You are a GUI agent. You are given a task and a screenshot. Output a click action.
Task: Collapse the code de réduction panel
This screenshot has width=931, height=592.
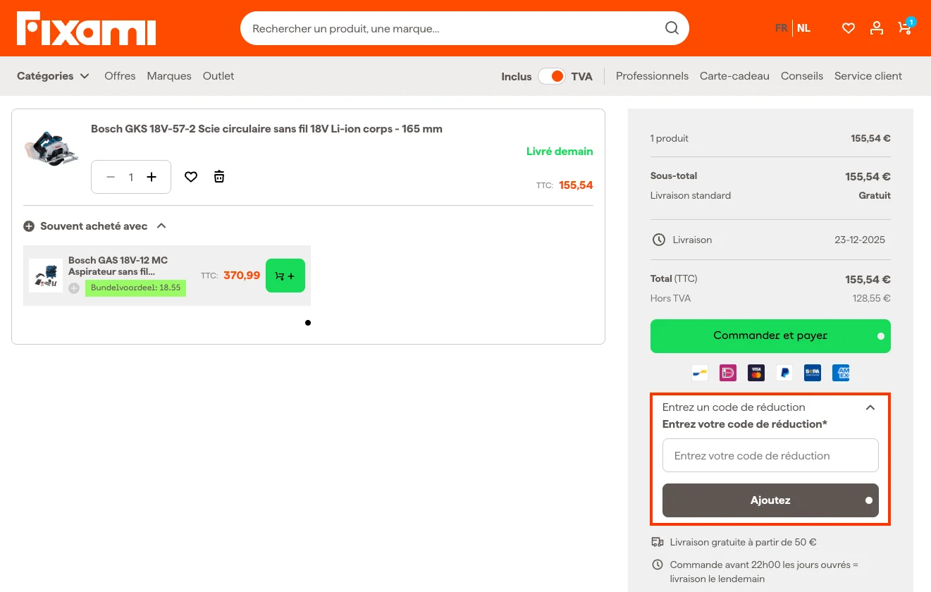[870, 407]
